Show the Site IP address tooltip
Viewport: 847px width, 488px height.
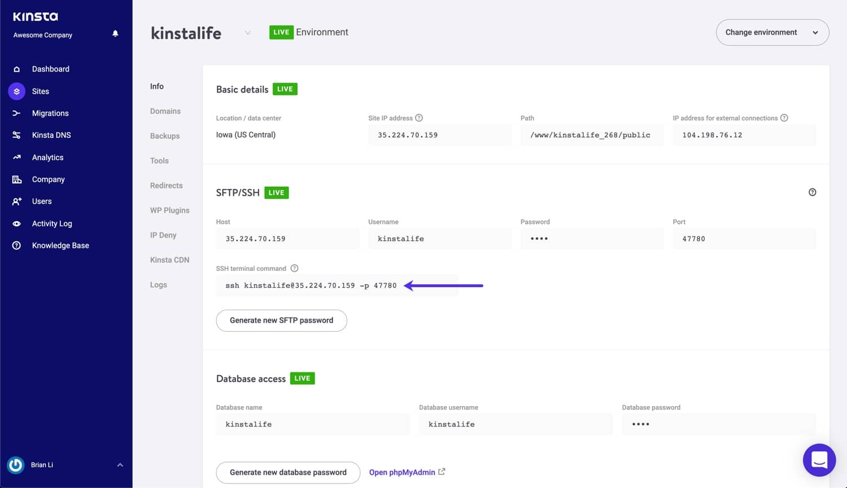pos(418,118)
